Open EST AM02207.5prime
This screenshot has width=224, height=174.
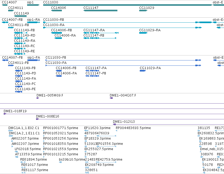(x=25, y=139)
